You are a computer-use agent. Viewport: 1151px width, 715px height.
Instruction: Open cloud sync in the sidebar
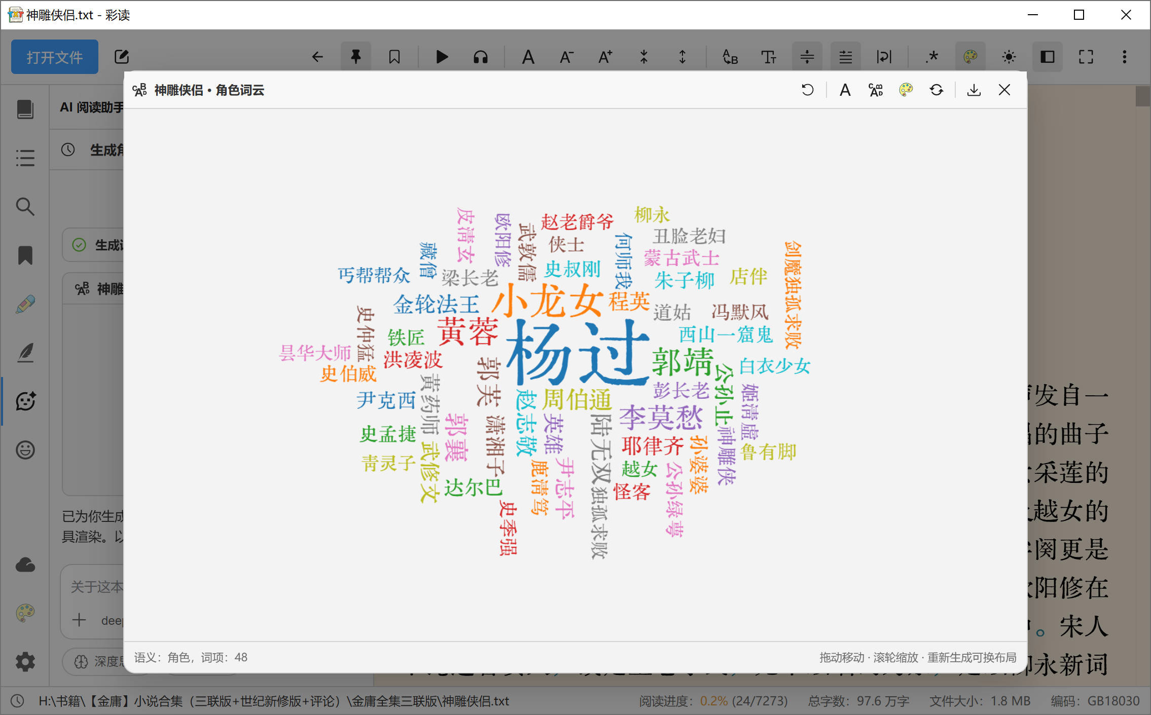coord(25,565)
